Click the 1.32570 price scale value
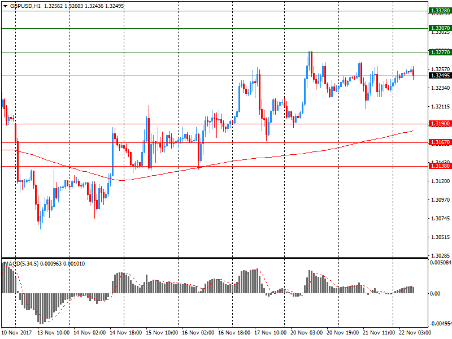 441,69
